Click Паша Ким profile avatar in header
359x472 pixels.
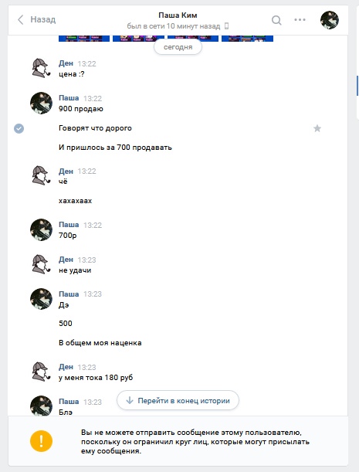[330, 20]
